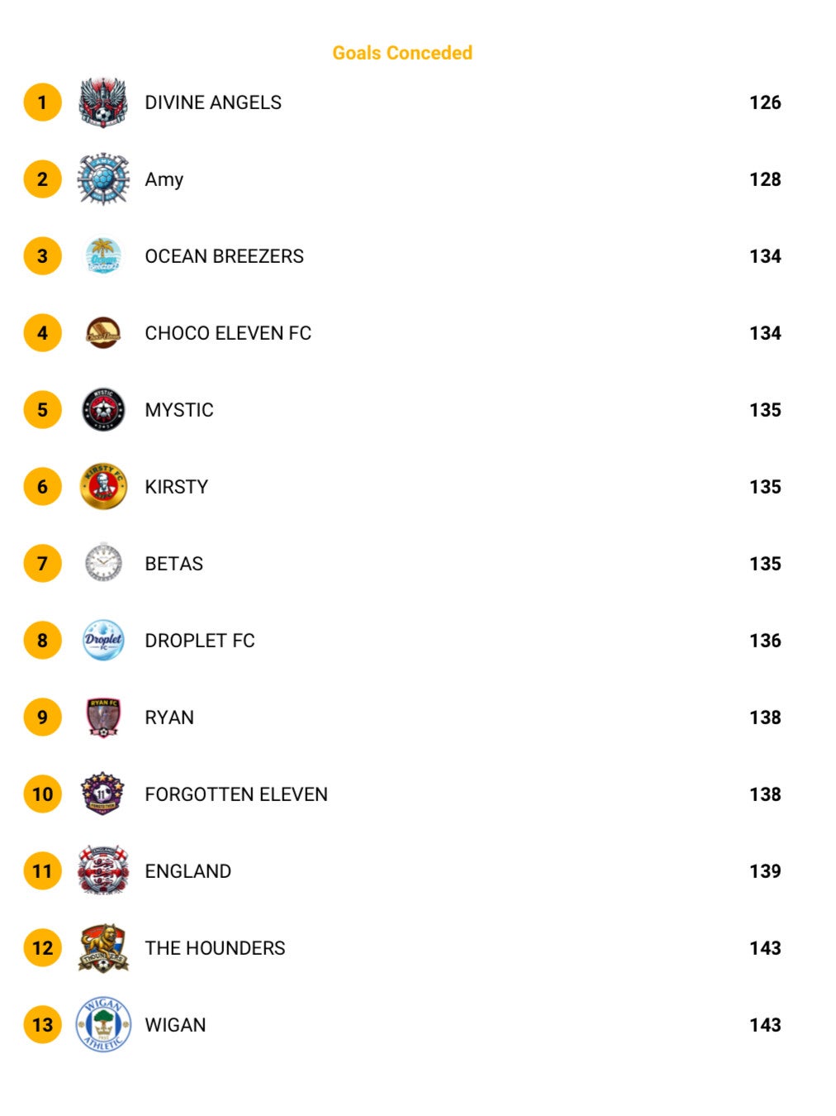Click the yellow rank 13 circle
836x1116 pixels.
tap(42, 1025)
